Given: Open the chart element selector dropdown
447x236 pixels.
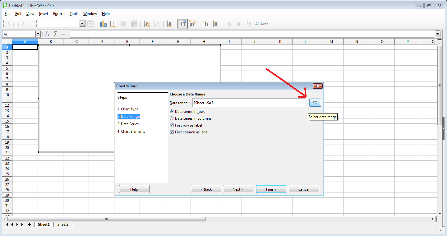Looking at the screenshot, I should pyautogui.click(x=82, y=24).
